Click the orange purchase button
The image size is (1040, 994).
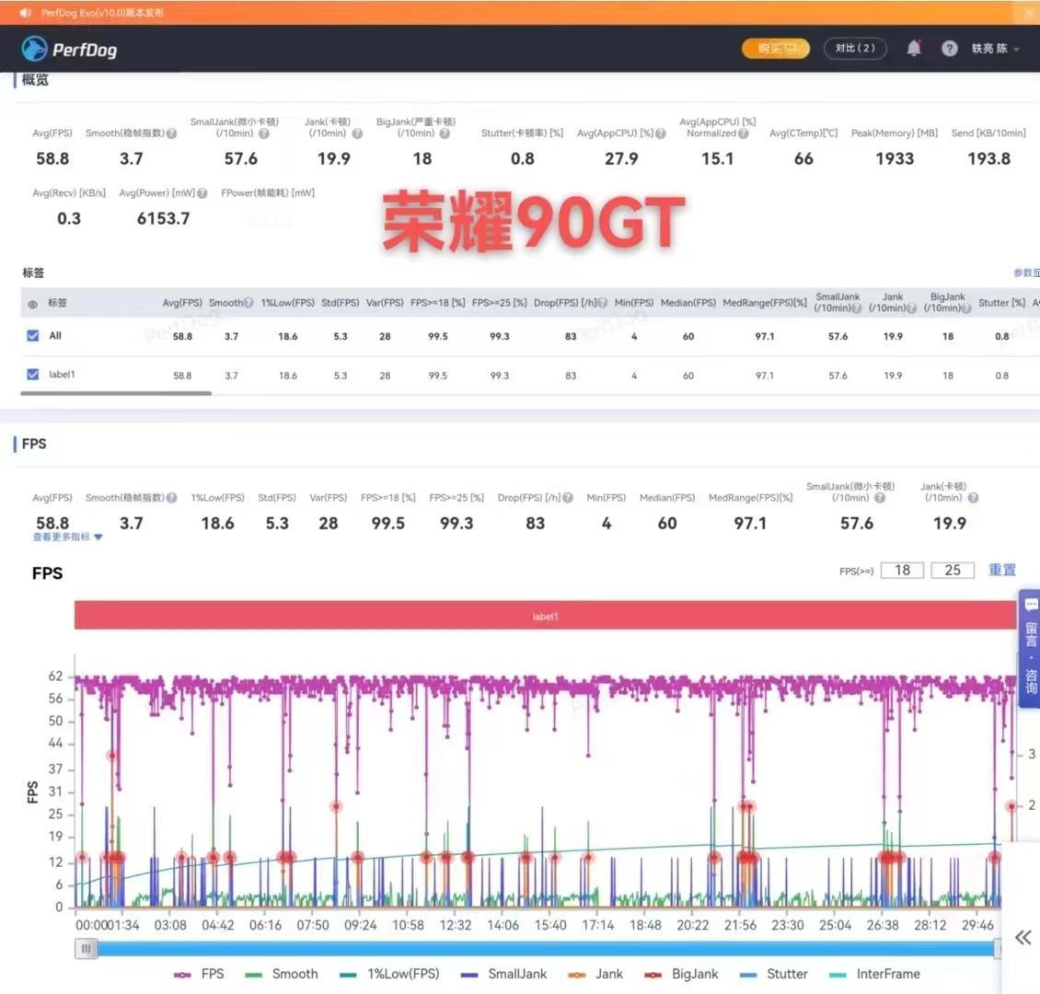click(775, 49)
